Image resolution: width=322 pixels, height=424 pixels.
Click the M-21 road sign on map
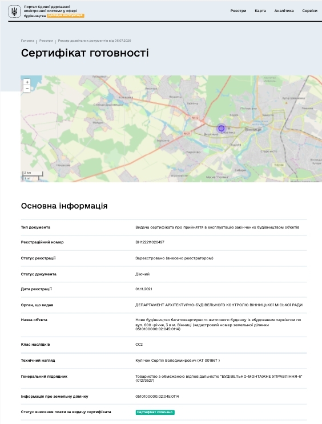[187, 134]
